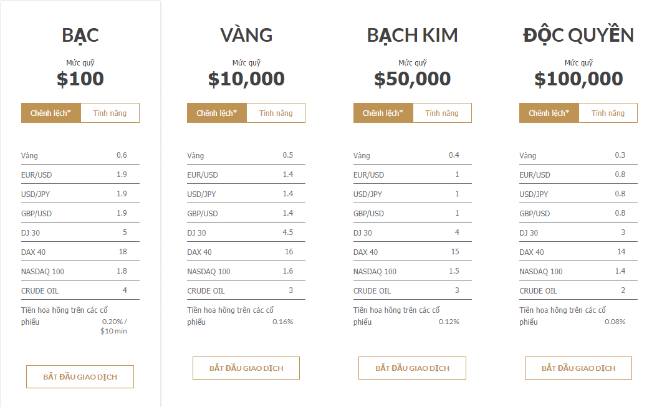Click CRUDE OIL row in ĐỘC QUYỀN plan

click(578, 290)
